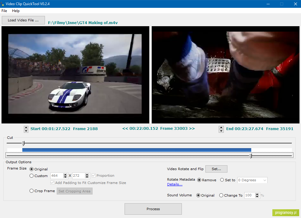Click the app icon in title bar
Screen dimensions: 301x218
(2, 4)
